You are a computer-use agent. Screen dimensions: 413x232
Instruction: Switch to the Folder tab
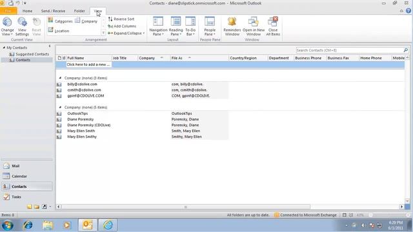[79, 11]
